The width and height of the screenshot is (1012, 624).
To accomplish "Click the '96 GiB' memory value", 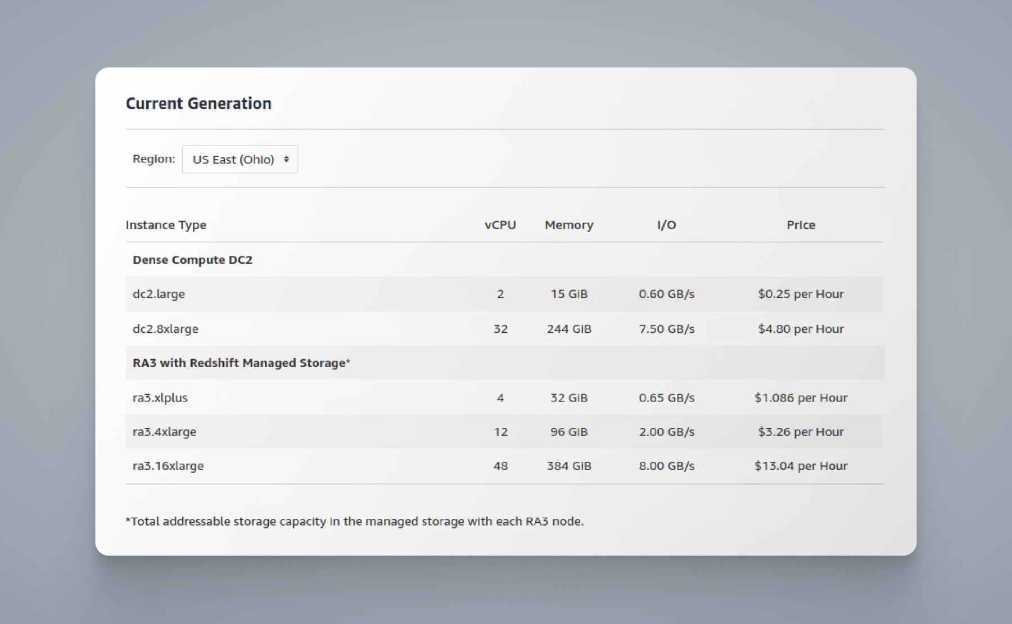I will 569,432.
